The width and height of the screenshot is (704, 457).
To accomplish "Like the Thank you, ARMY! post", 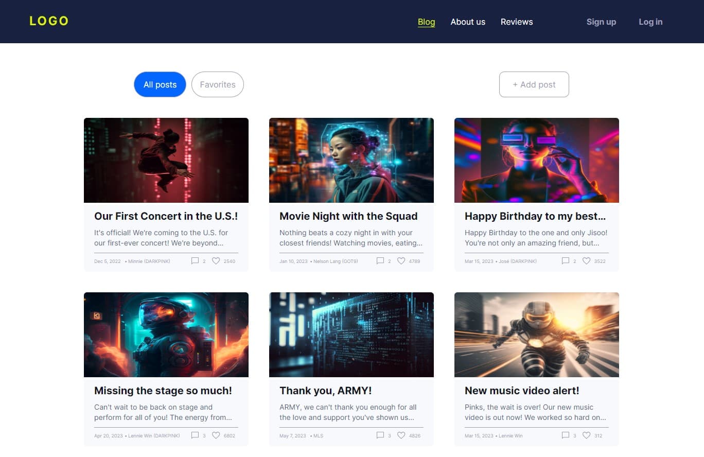I will (x=401, y=435).
